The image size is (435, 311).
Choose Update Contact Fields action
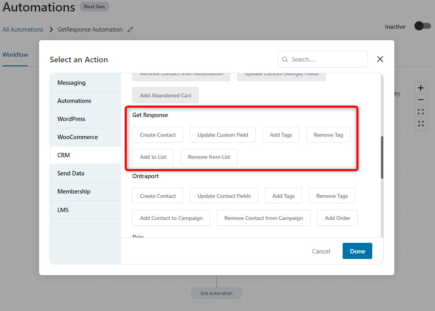click(x=224, y=196)
